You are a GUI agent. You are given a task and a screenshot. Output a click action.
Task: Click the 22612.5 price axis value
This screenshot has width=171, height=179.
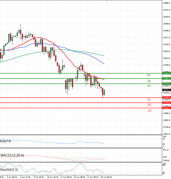pyautogui.click(x=167, y=134)
